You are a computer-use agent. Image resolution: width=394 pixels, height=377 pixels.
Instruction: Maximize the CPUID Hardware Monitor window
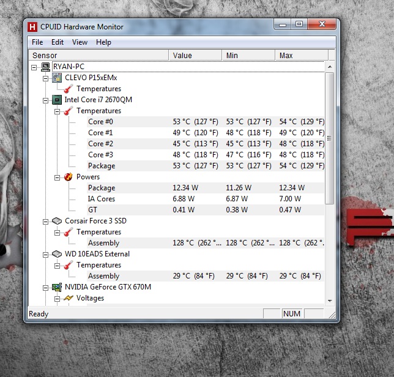(x=299, y=24)
